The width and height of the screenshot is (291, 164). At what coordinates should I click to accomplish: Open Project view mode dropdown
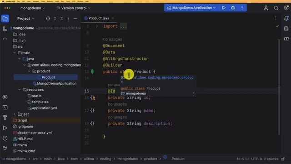[x=26, y=18]
